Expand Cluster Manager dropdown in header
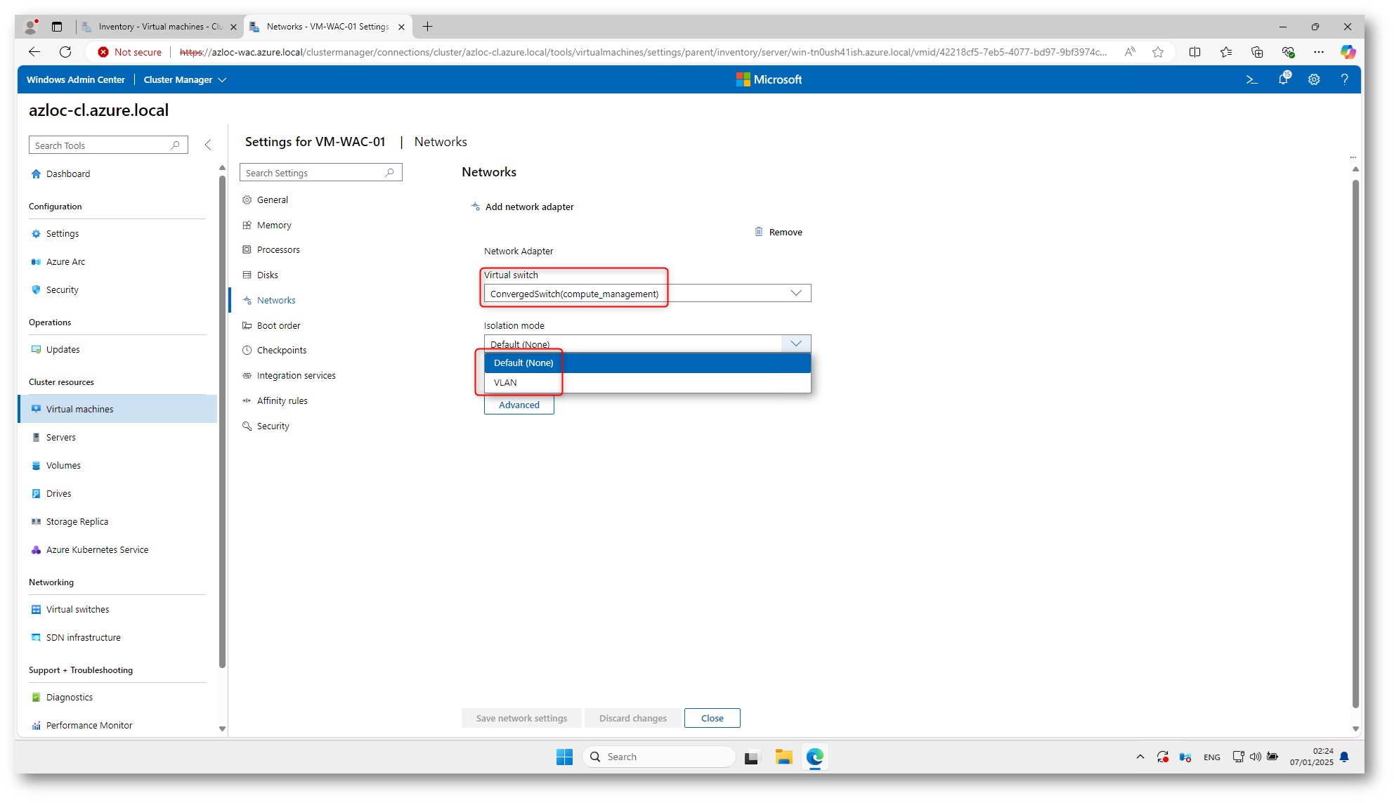This screenshot has height=803, width=1394. click(185, 80)
